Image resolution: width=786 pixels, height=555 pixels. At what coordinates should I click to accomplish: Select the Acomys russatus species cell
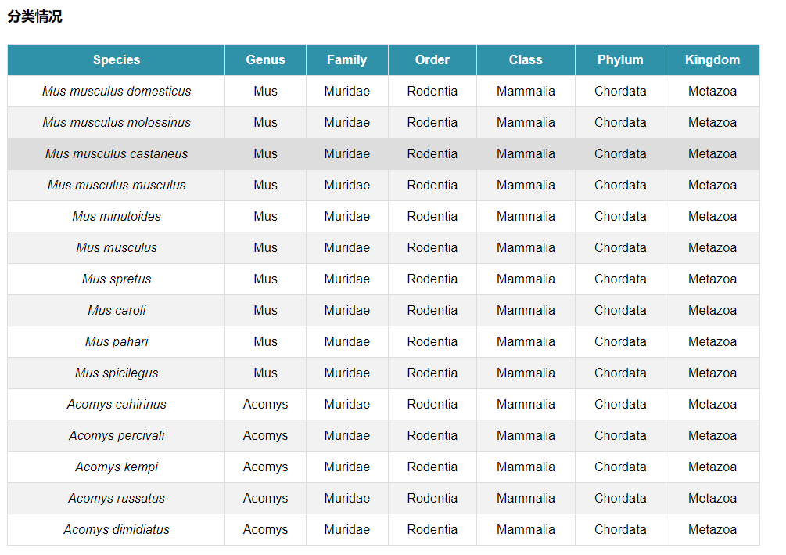[117, 499]
